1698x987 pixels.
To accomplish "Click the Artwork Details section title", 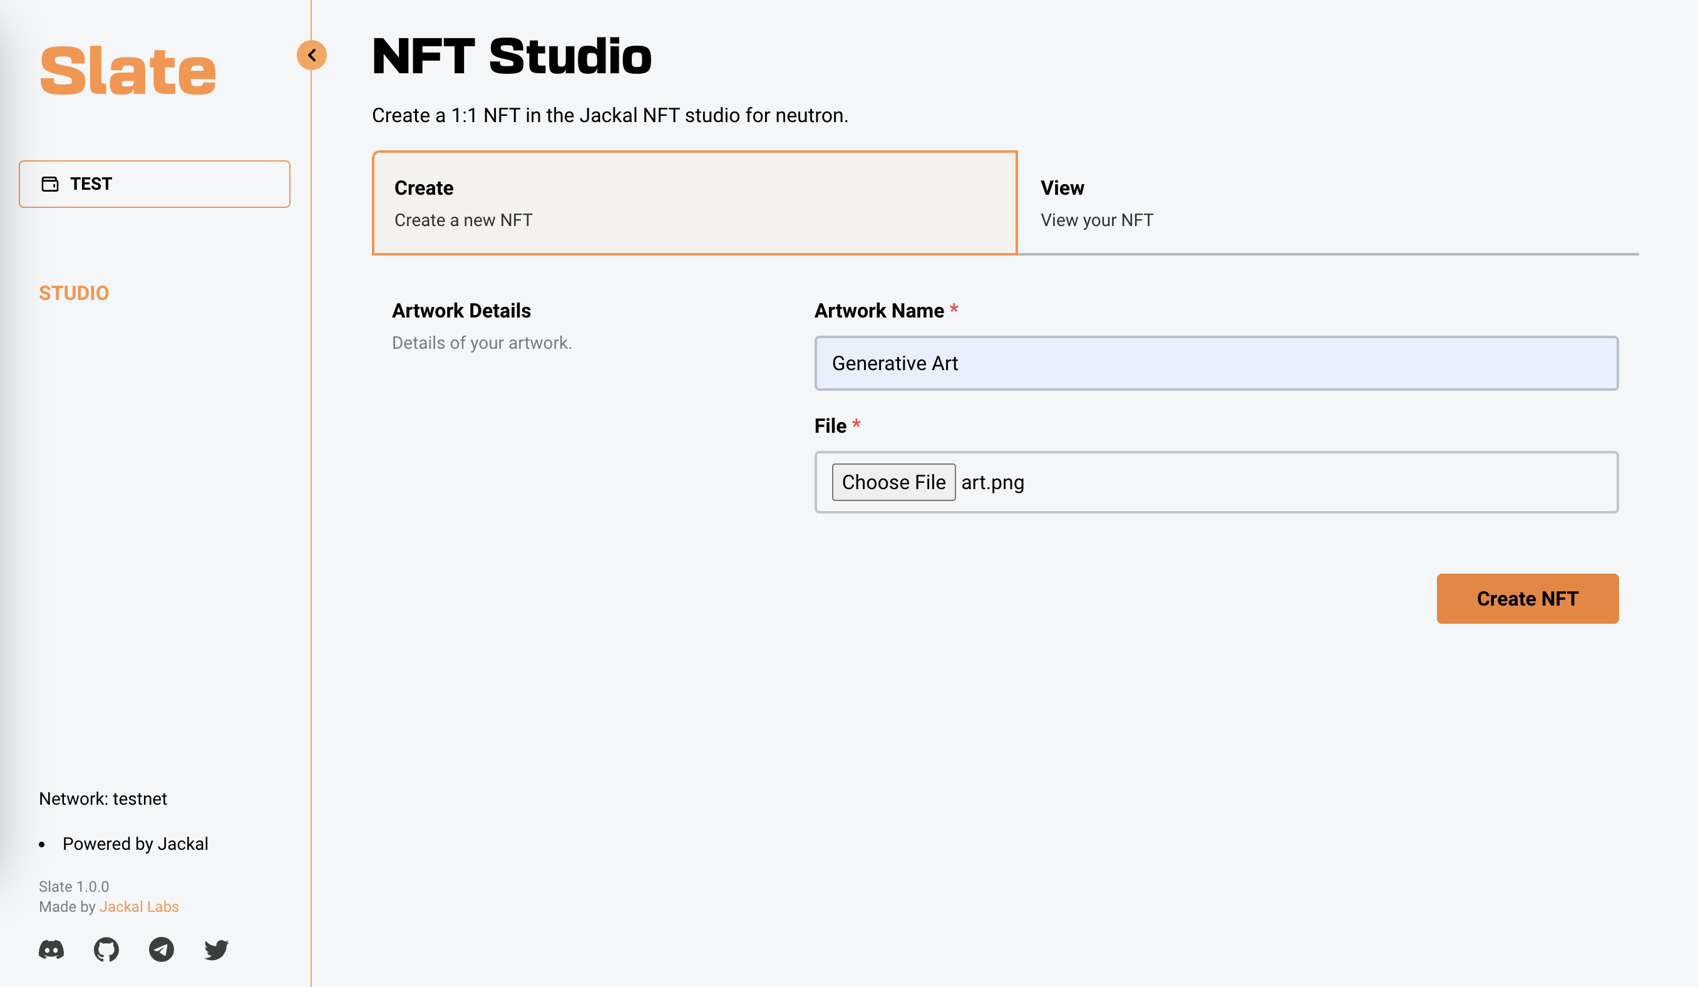I will (461, 311).
